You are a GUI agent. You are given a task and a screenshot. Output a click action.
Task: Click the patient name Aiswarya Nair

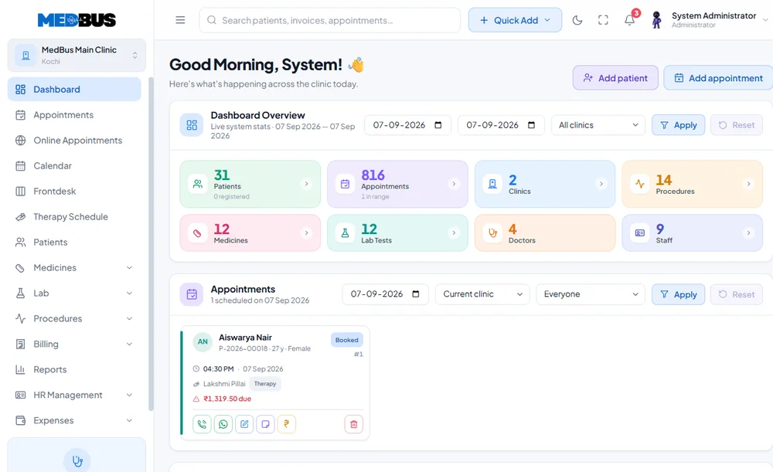pos(246,338)
